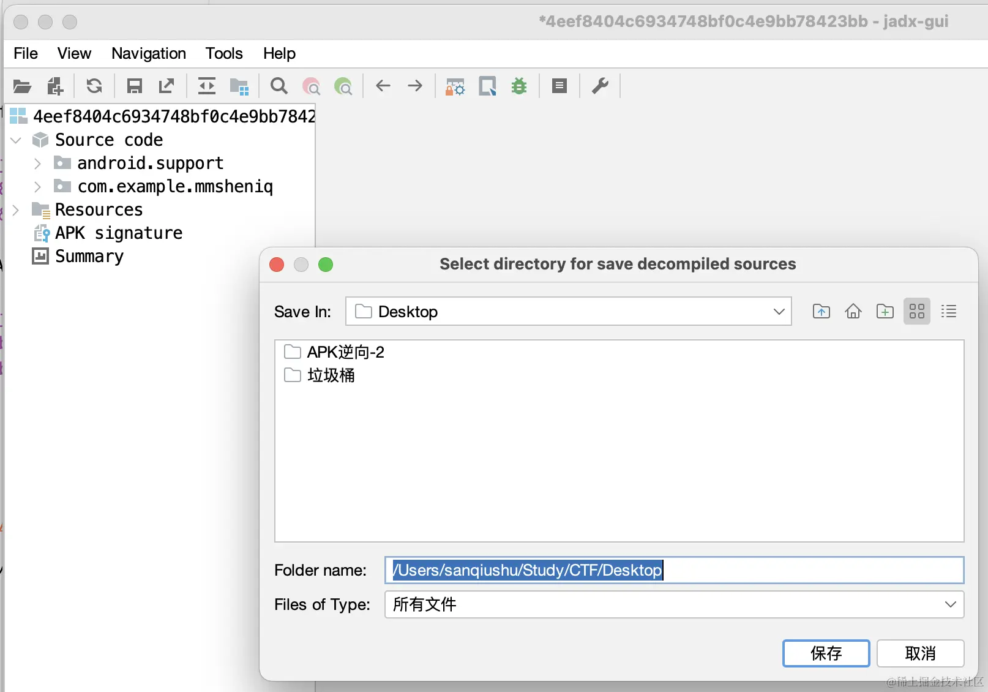The image size is (988, 692).
Task: Open the Log viewer toolbar icon
Action: point(559,86)
